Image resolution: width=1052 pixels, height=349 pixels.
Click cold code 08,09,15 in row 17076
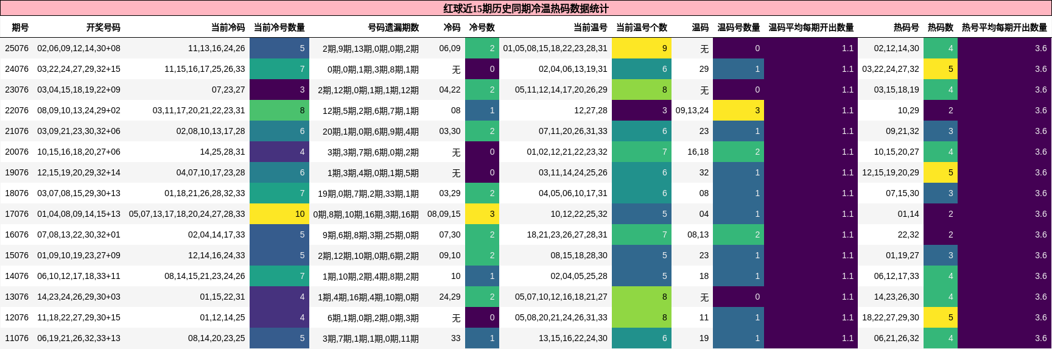[444, 214]
